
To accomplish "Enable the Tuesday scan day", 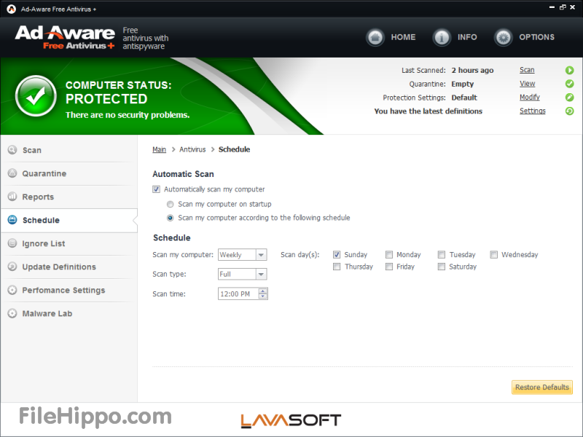I will 442,254.
